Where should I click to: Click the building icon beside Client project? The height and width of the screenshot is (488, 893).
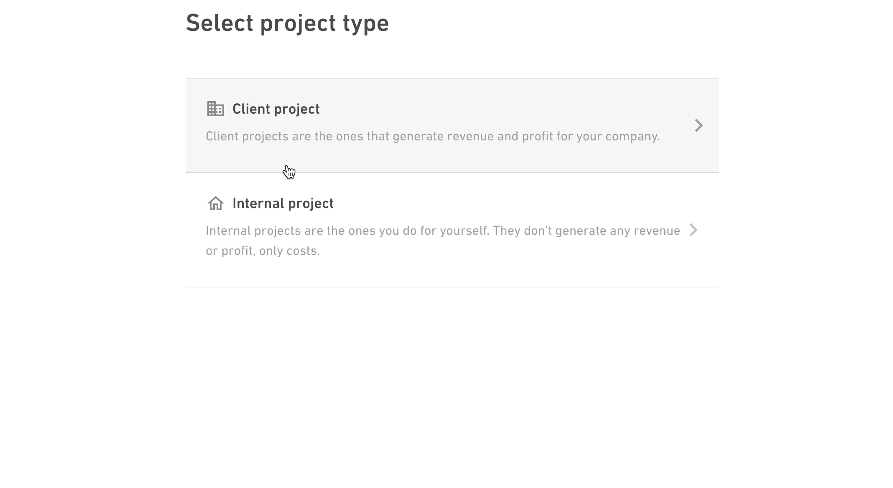(216, 109)
